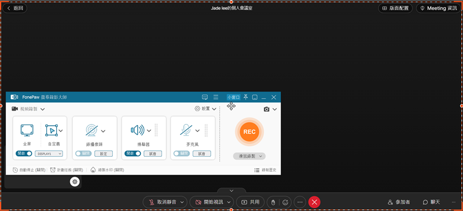Select the custom region (自定義) icon
The height and width of the screenshot is (211, 463).
tap(52, 130)
